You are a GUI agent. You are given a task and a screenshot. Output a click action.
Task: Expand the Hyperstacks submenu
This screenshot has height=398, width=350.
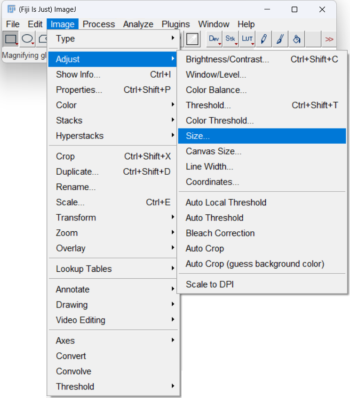point(113,136)
